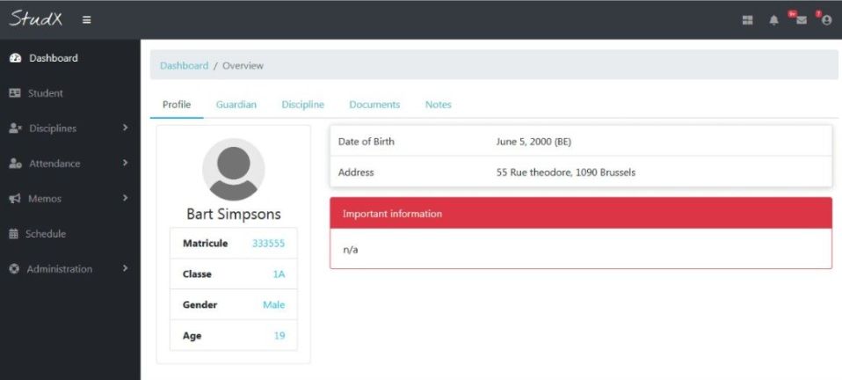This screenshot has height=380, width=842.
Task: Click the Overview breadcrumb text
Action: [x=243, y=66]
